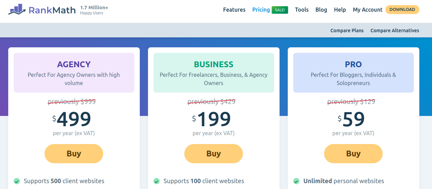The image size is (432, 189).
Task: Click the 'previously $429' strikethrough text
Action: click(x=211, y=102)
